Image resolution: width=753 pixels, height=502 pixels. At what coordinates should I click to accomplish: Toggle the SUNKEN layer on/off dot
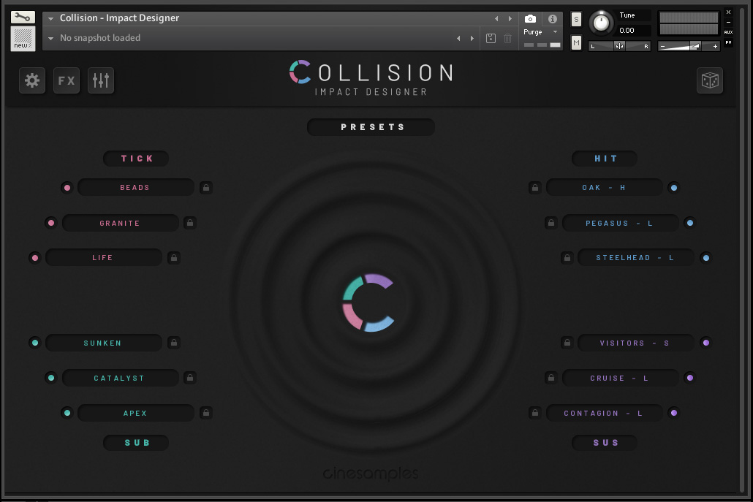pyautogui.click(x=34, y=343)
